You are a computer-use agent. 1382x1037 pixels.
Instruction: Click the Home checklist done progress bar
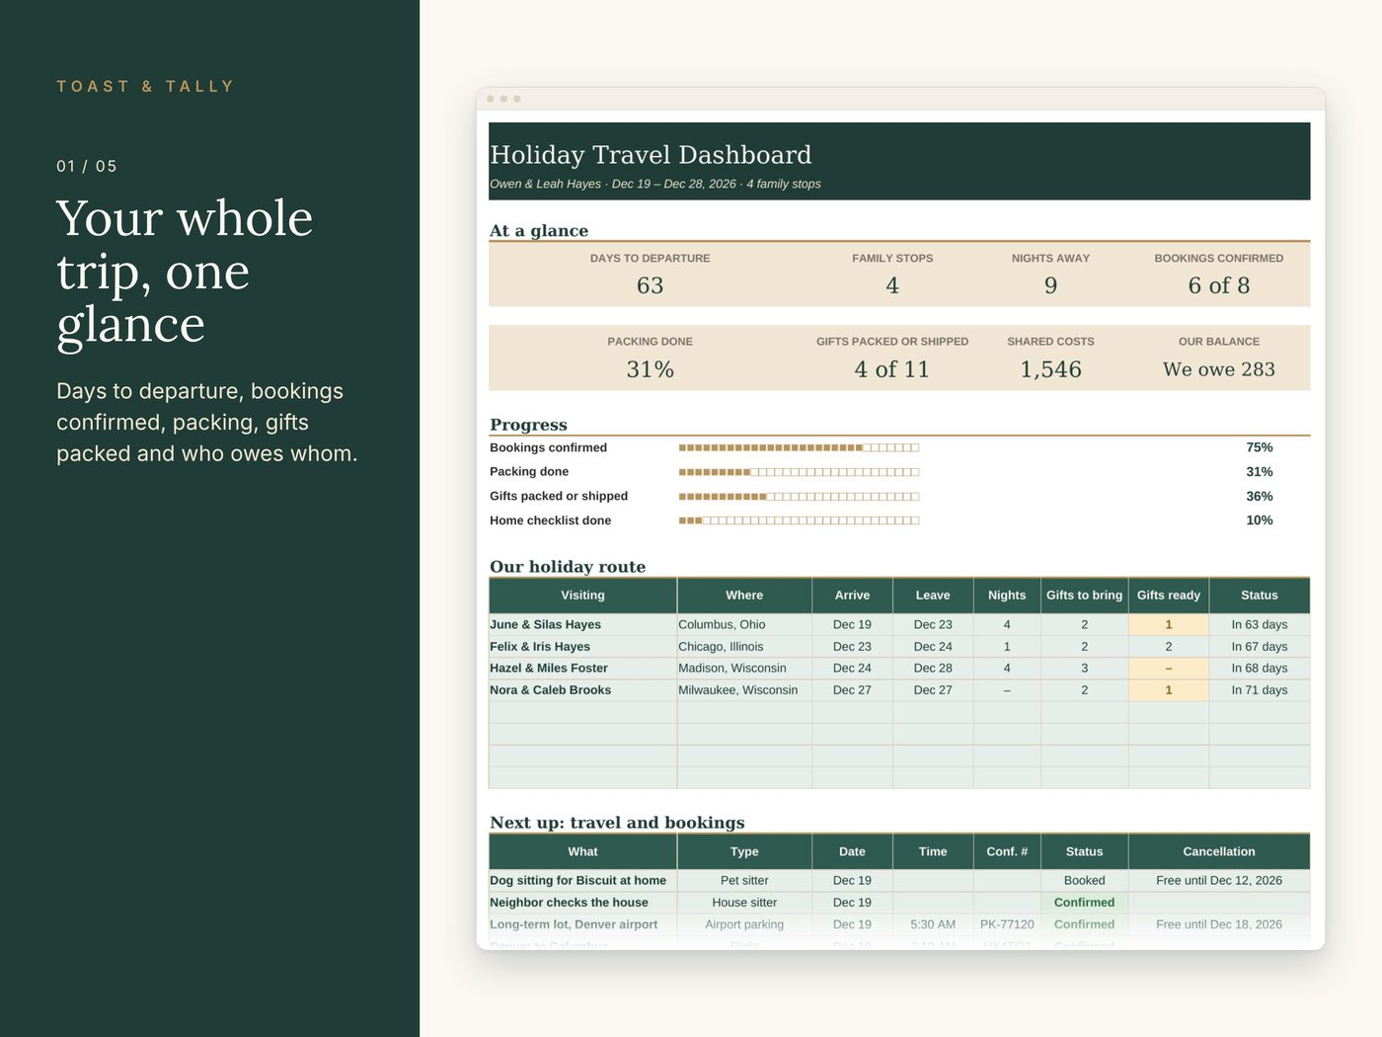click(799, 520)
